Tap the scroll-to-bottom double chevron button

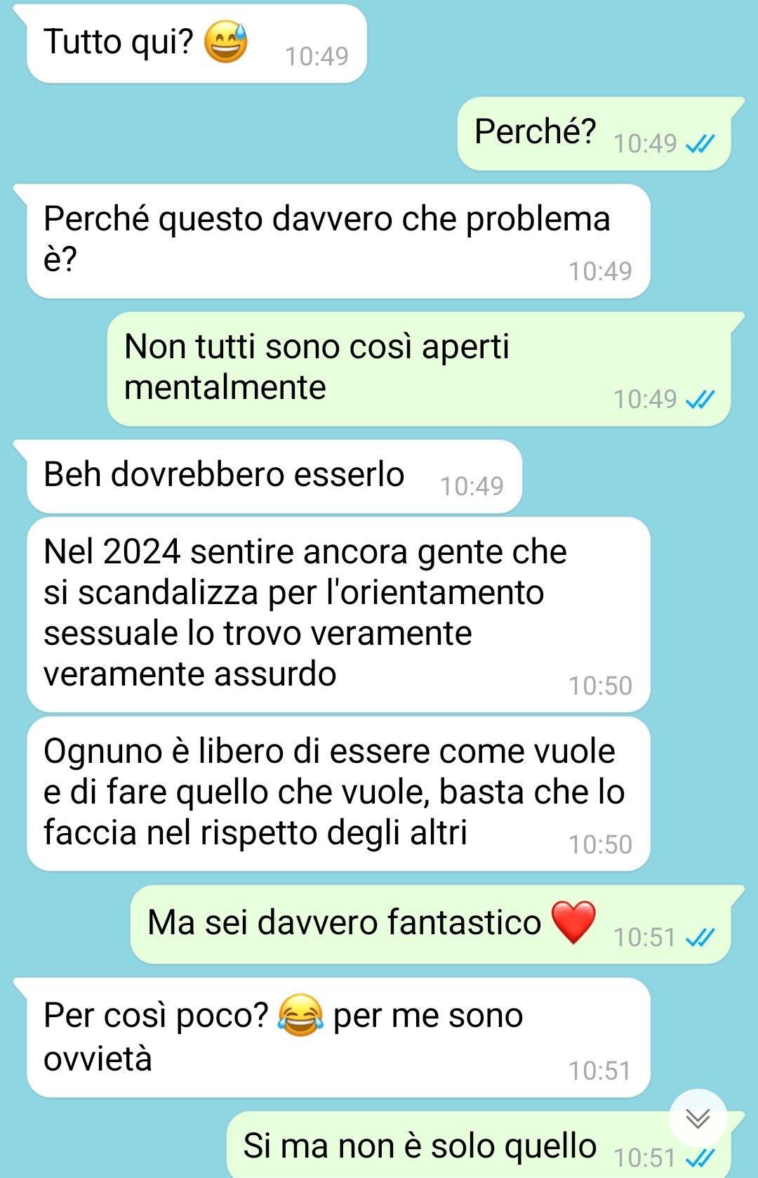(698, 1118)
